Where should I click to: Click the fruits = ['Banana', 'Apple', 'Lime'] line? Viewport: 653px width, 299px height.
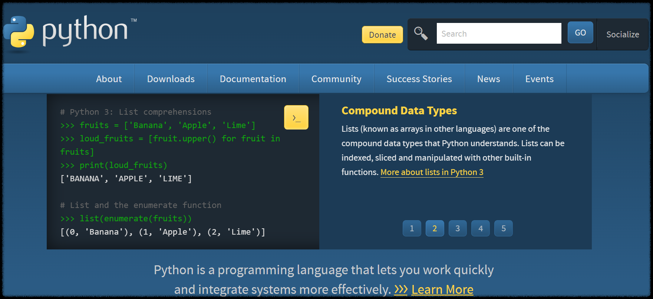click(158, 125)
